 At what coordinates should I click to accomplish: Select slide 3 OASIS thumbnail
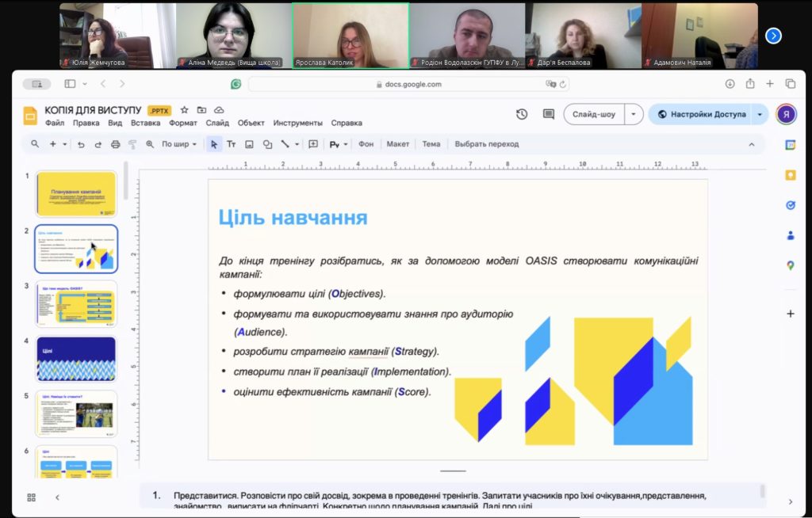click(x=76, y=304)
